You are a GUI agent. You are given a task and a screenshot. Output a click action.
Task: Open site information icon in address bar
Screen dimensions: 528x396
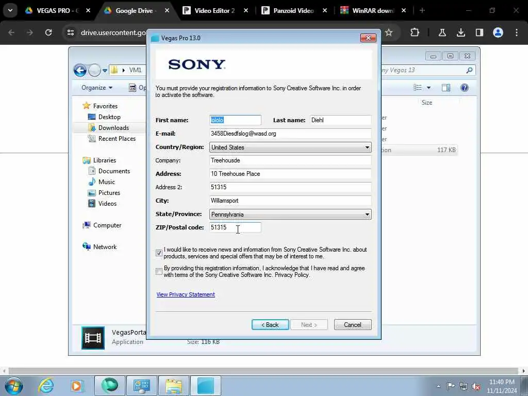click(70, 32)
